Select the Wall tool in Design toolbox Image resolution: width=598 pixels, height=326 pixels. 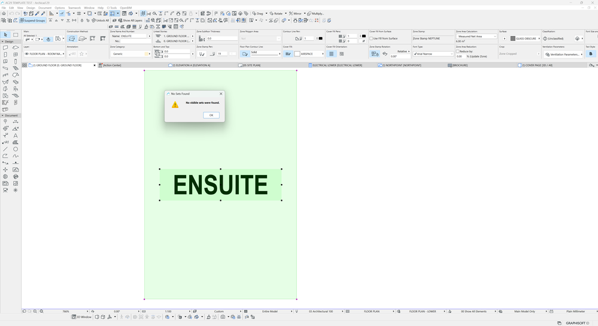tap(5, 48)
